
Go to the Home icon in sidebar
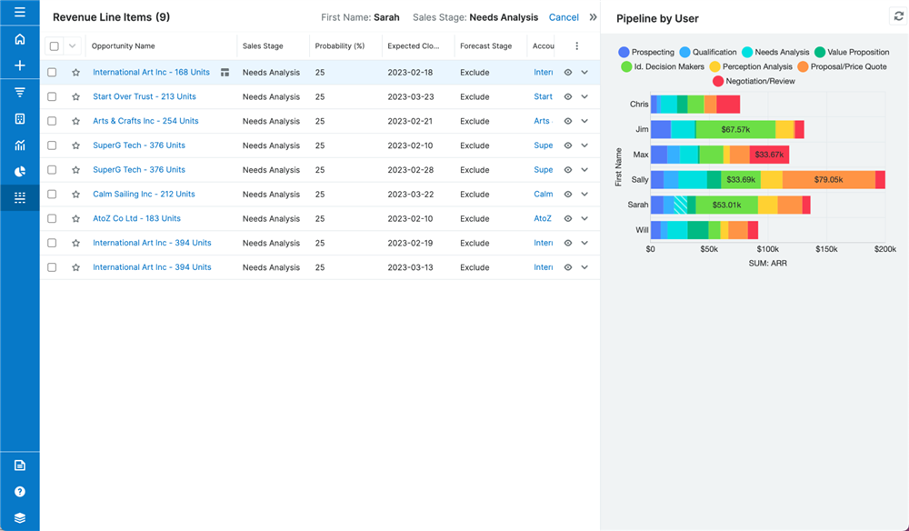point(19,40)
